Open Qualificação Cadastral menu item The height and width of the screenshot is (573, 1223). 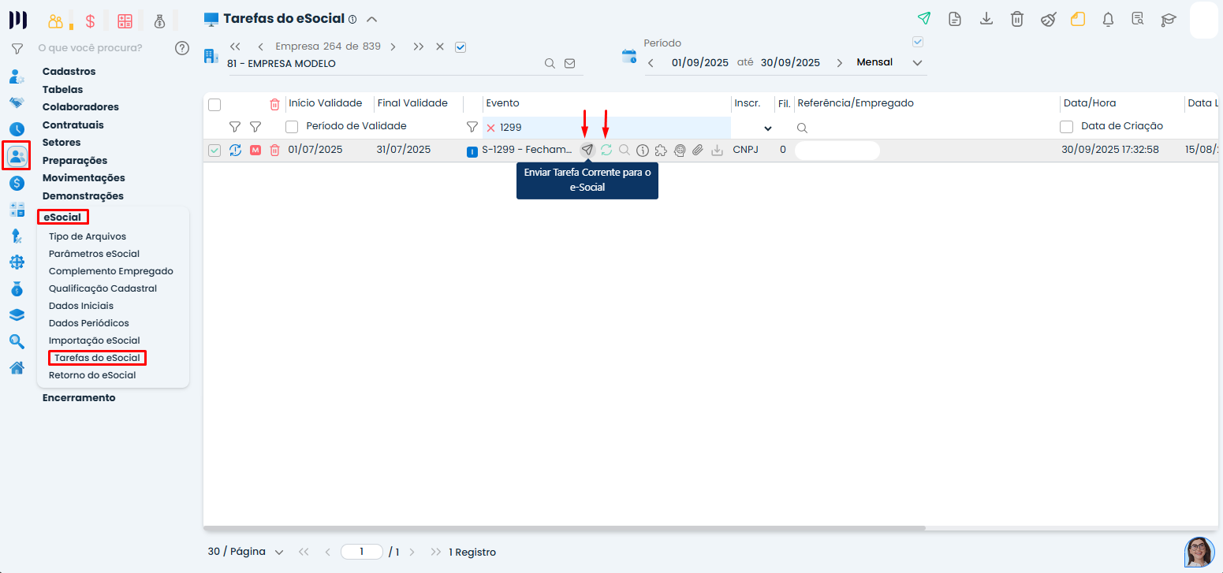click(x=103, y=288)
